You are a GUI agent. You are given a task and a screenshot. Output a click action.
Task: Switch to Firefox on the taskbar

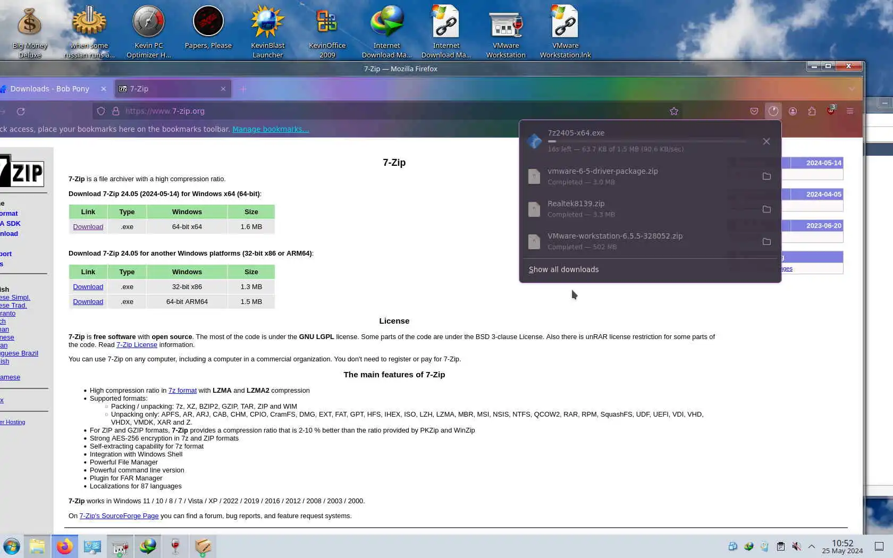(64, 546)
